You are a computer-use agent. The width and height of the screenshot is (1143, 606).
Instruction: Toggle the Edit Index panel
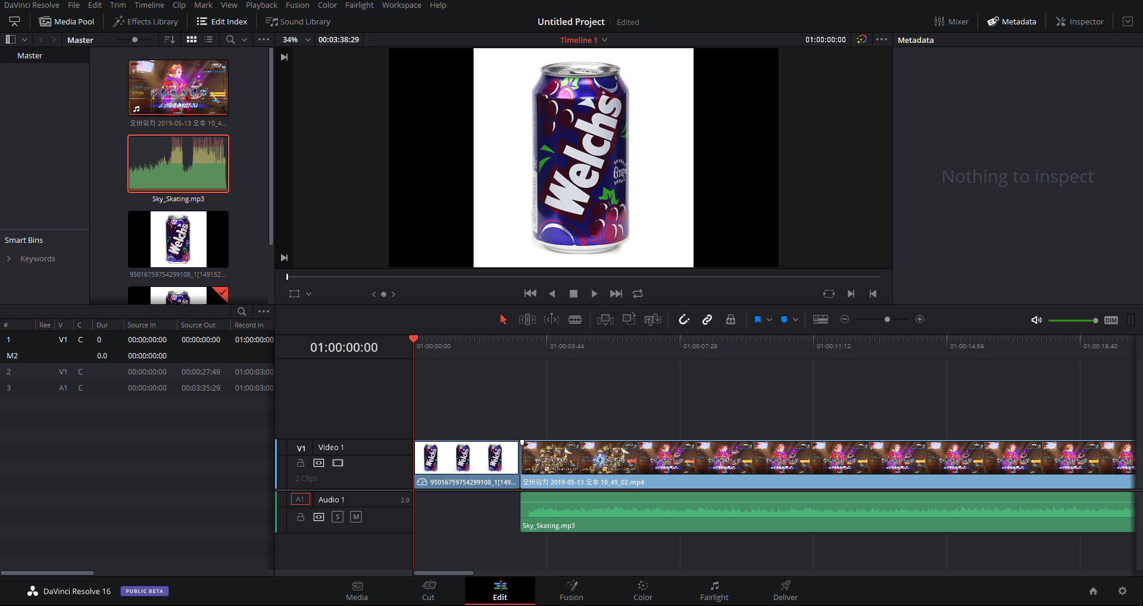[222, 21]
